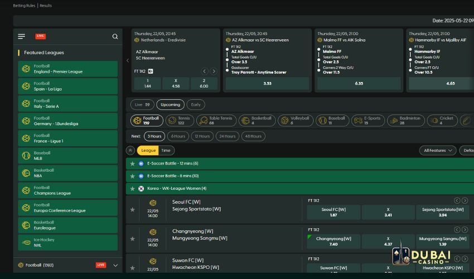Screen dimensions: 474x279
Task: Open Football Champions League entry
Action: [x=67, y=190]
